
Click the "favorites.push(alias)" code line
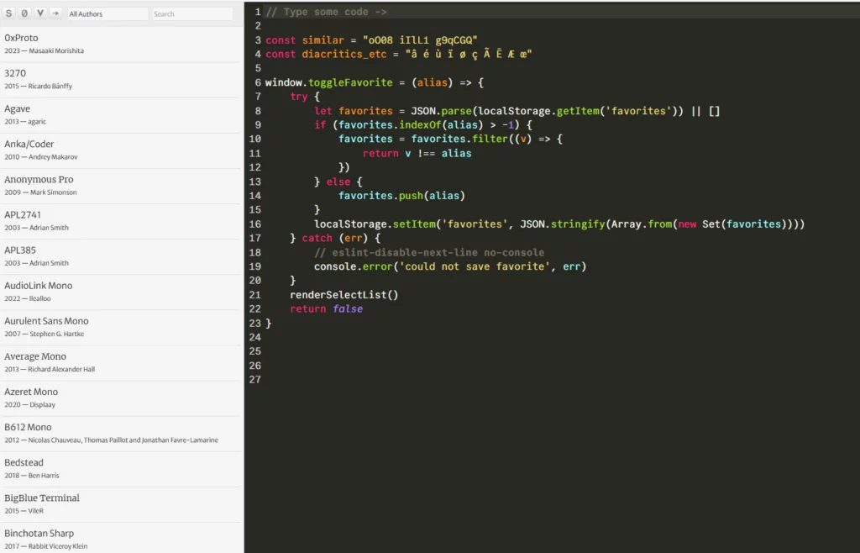pyautogui.click(x=401, y=195)
